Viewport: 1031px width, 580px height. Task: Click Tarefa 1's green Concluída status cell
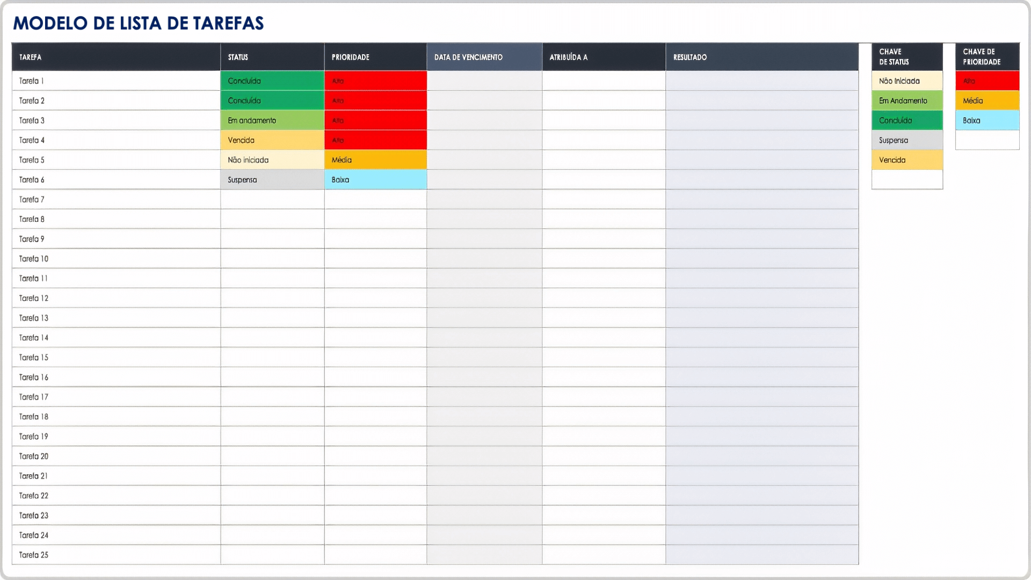[272, 81]
